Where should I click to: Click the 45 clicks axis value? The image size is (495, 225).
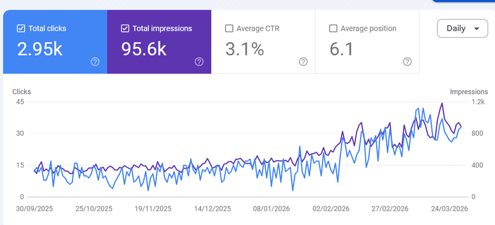coord(20,102)
